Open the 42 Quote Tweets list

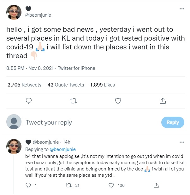click(66, 85)
